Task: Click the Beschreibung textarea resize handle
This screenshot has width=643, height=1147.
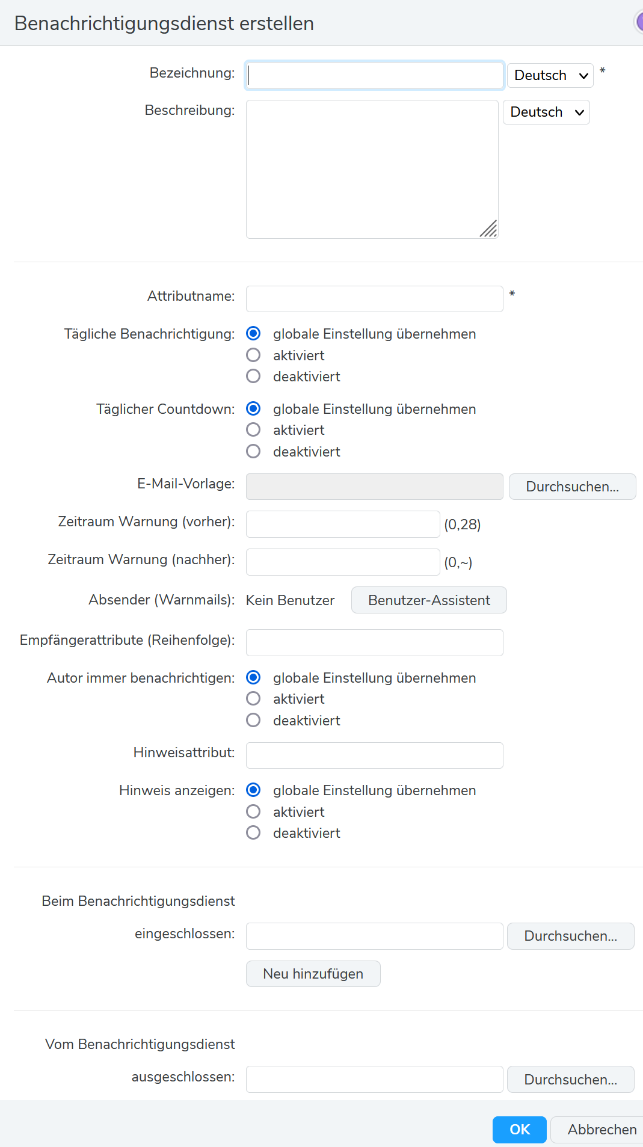Action: click(x=489, y=229)
